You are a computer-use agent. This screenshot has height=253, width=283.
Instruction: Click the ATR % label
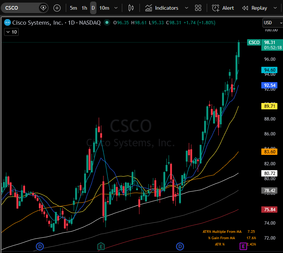tap(220, 244)
